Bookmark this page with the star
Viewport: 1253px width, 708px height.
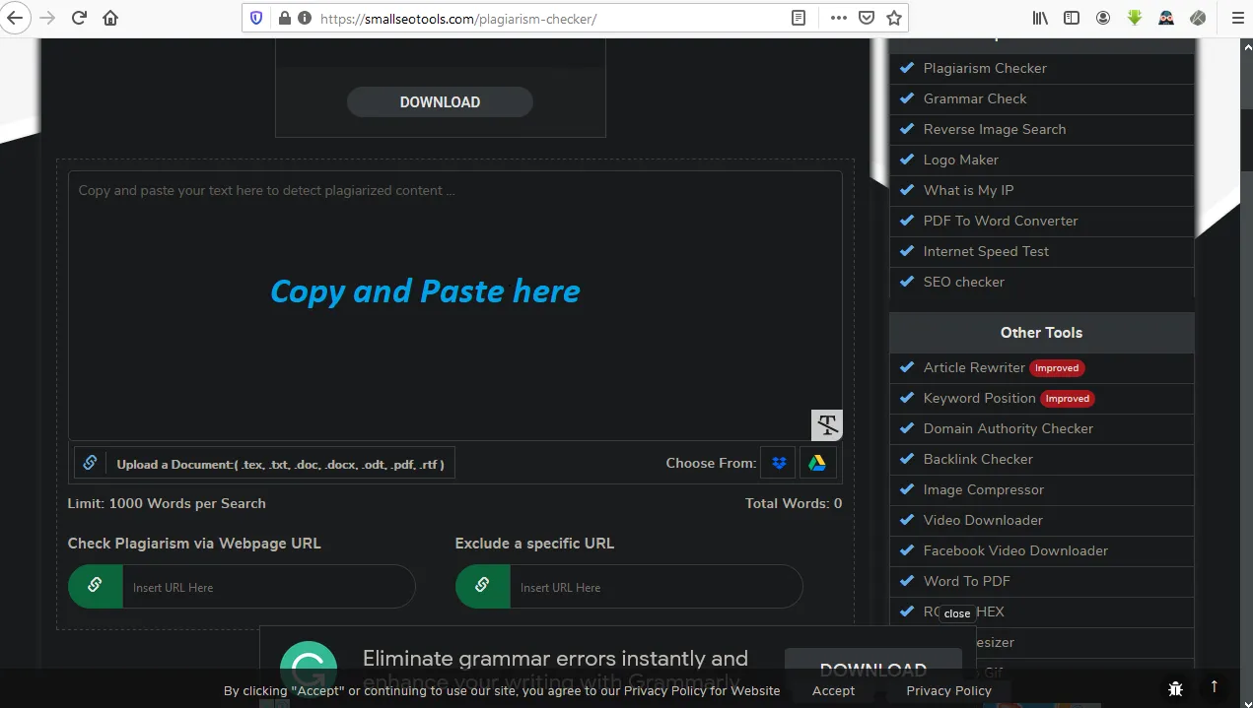tap(894, 18)
